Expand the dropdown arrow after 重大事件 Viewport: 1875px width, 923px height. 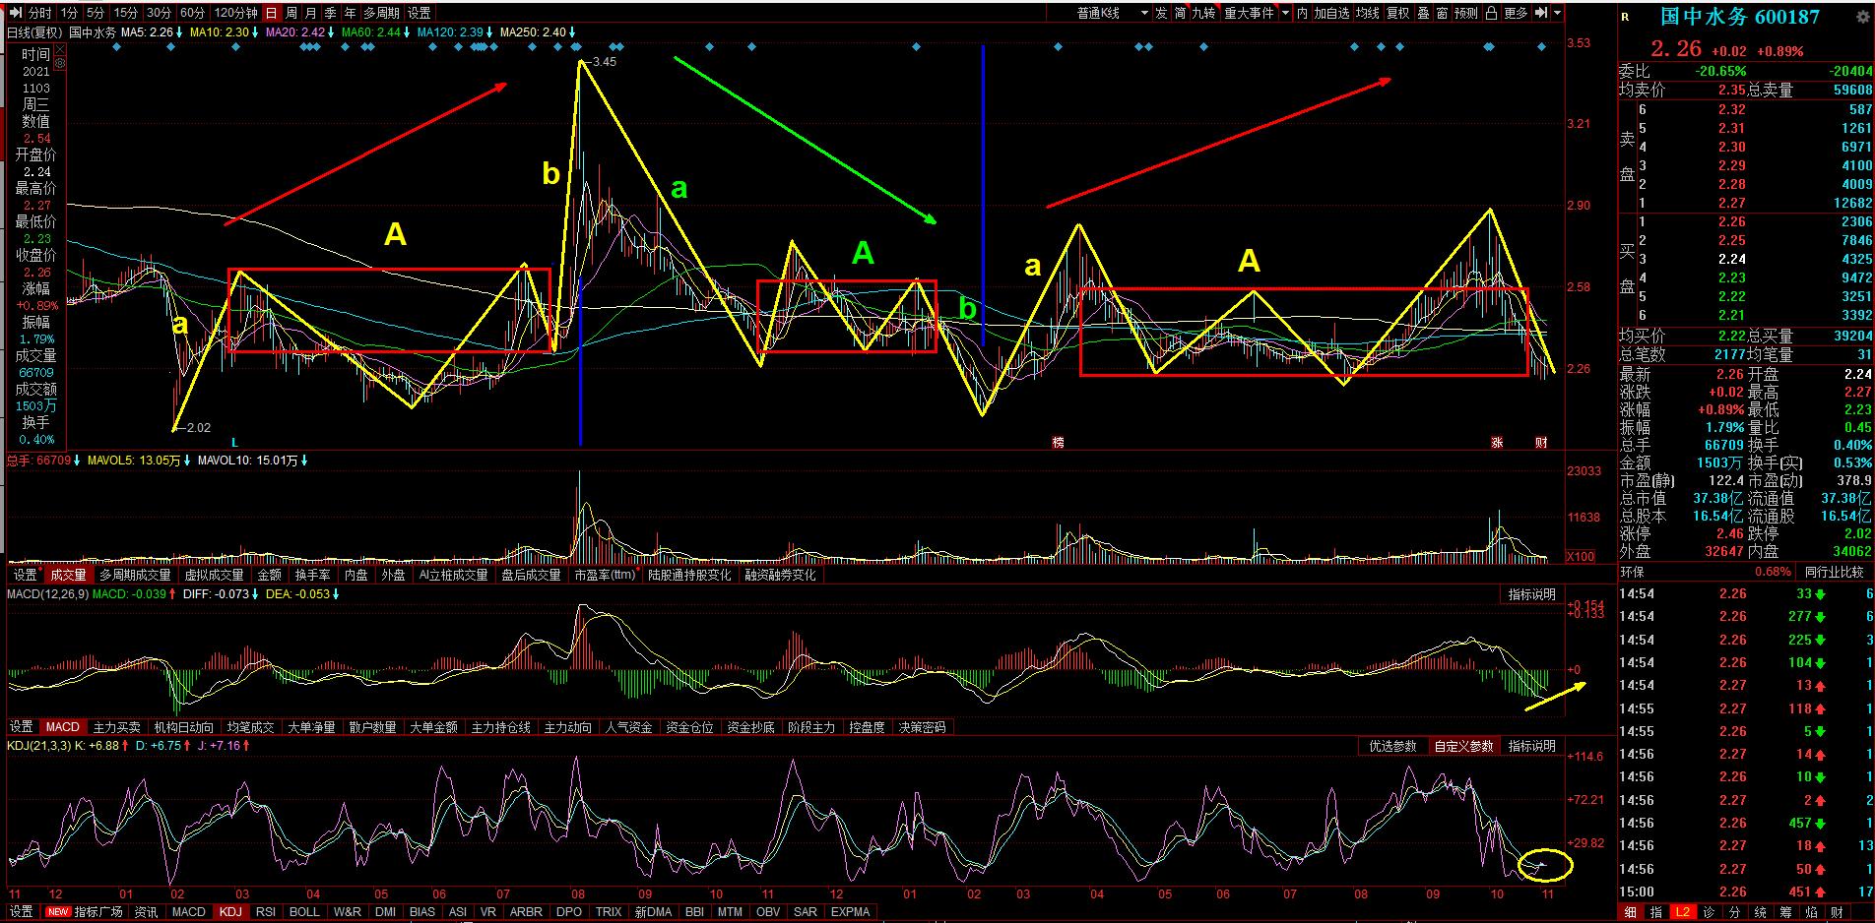(1284, 13)
